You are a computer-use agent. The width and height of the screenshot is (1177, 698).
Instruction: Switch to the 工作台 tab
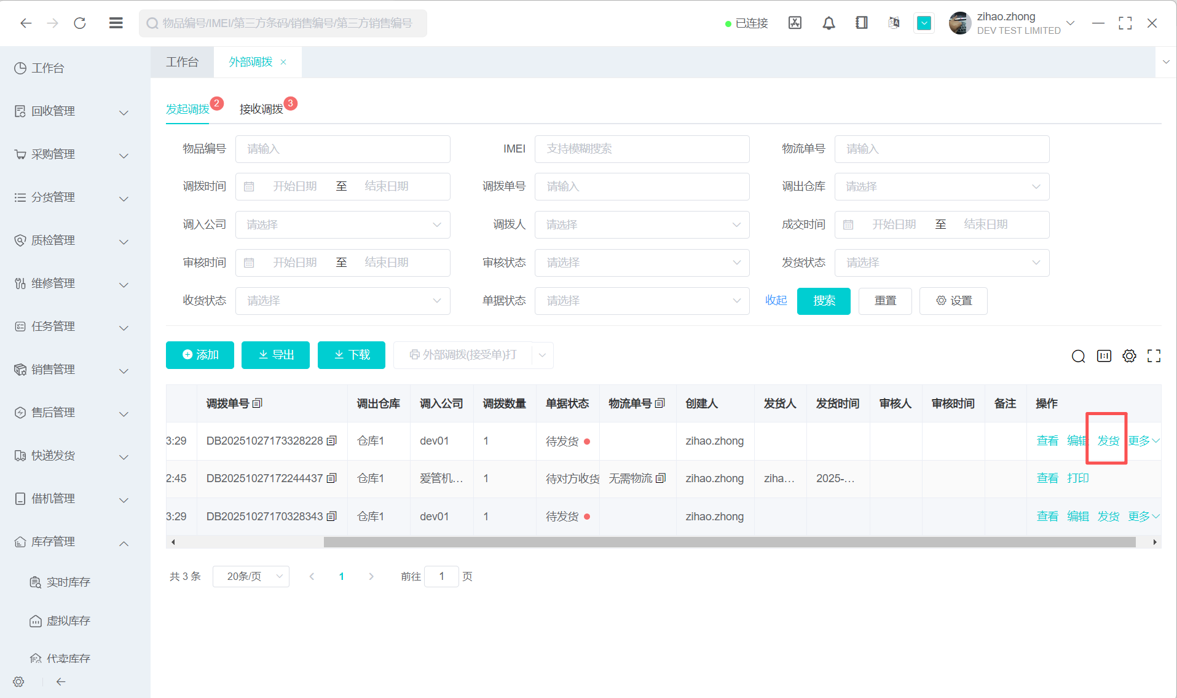coord(182,62)
